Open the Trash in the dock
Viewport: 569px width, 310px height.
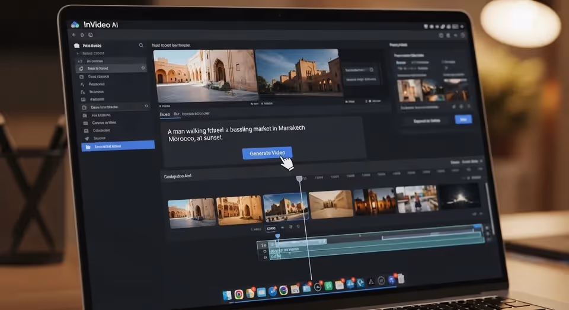click(401, 279)
